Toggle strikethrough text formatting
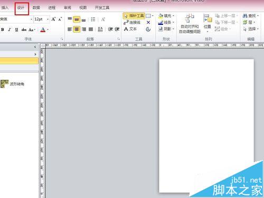 (24, 30)
